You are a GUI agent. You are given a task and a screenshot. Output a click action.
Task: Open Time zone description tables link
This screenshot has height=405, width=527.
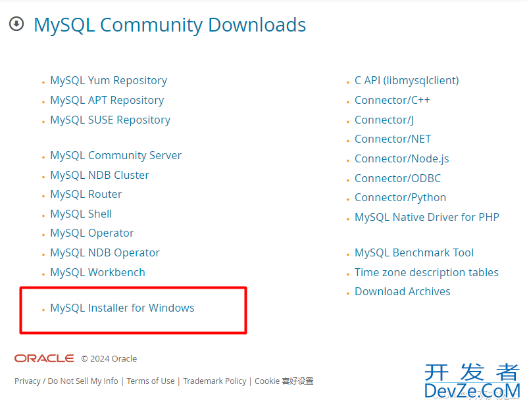pyautogui.click(x=426, y=272)
